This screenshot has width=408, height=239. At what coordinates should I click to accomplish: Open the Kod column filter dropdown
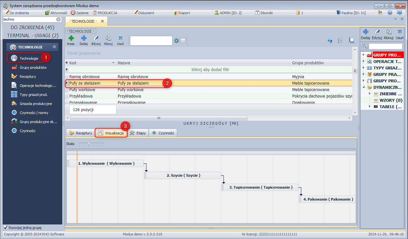[x=113, y=63]
